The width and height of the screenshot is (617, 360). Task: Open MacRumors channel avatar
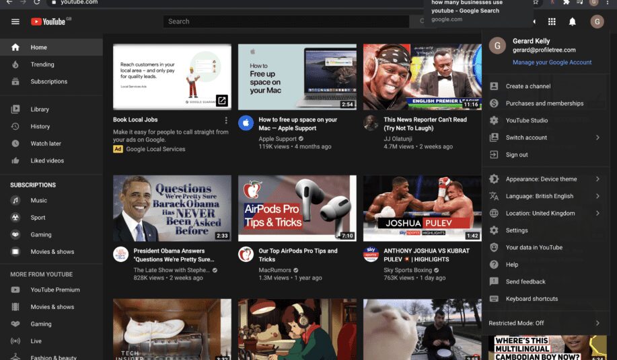(x=246, y=255)
